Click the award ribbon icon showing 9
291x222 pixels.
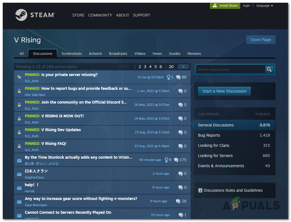(x=167, y=159)
